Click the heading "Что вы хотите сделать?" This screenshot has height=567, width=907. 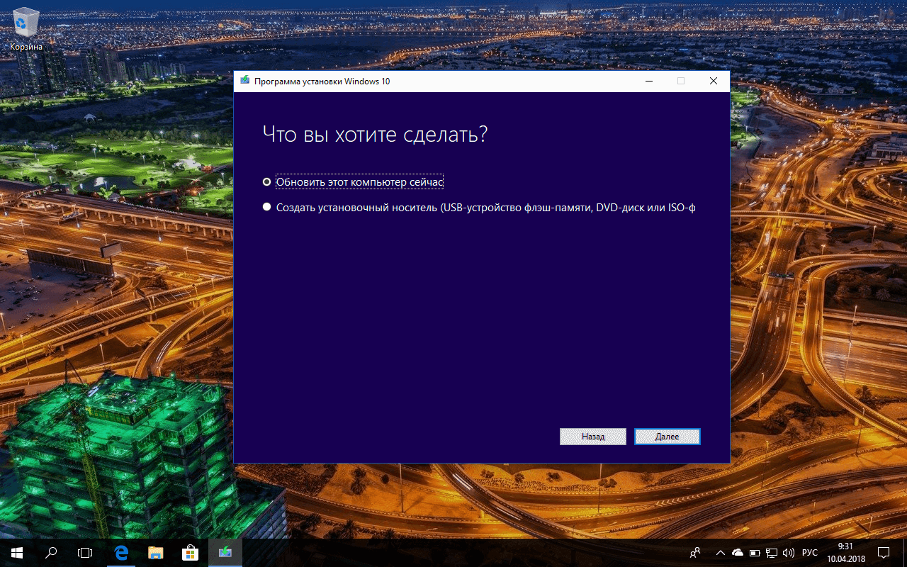tap(375, 134)
